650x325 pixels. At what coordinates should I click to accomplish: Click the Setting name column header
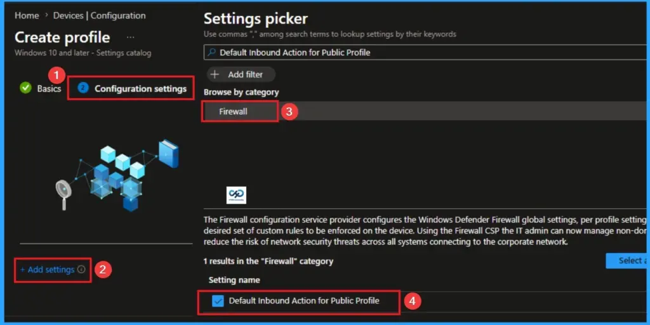234,280
